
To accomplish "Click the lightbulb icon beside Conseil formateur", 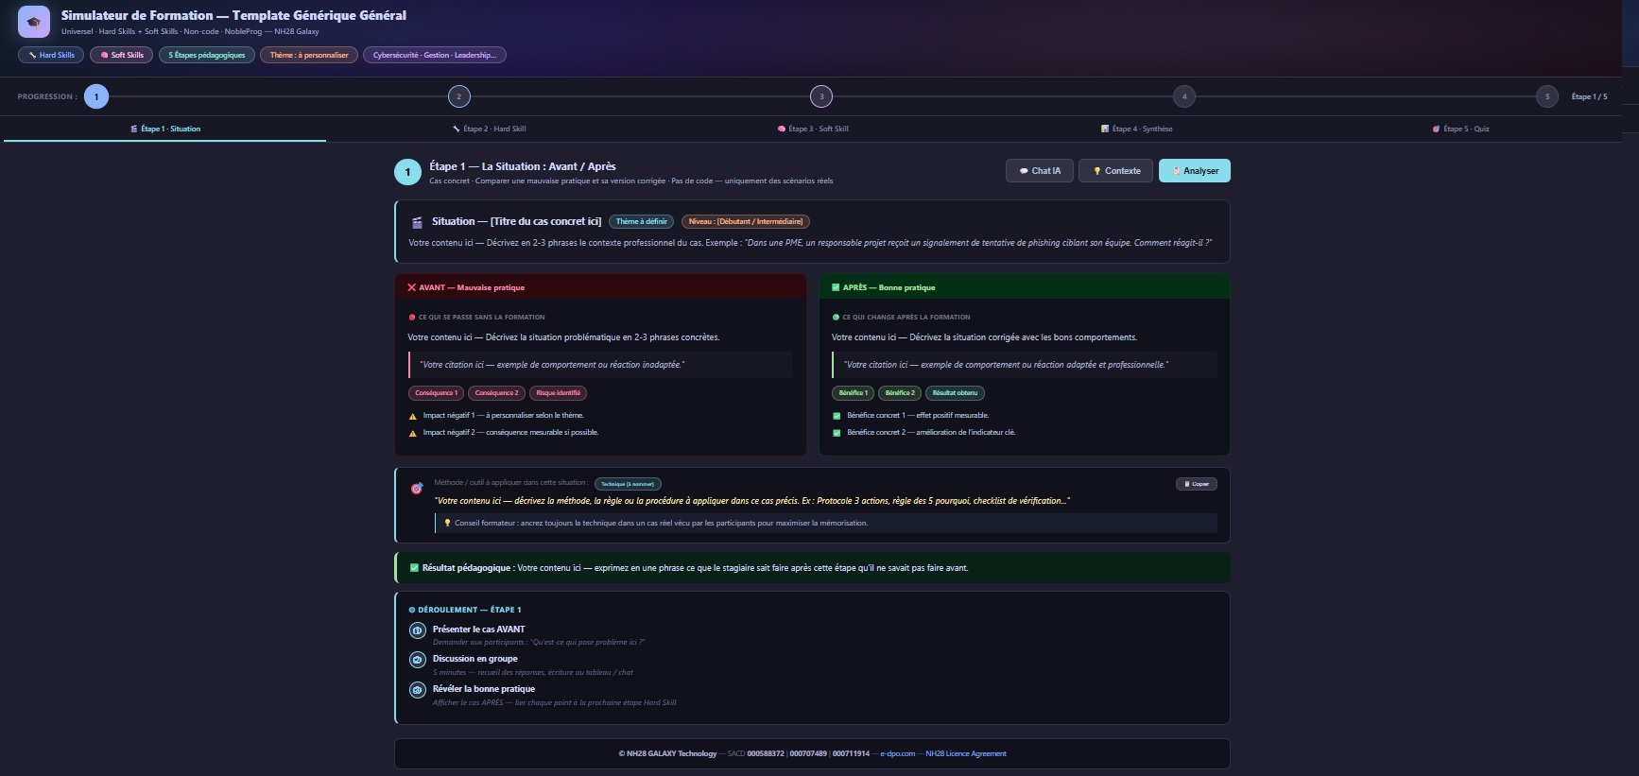I will pyautogui.click(x=448, y=523).
